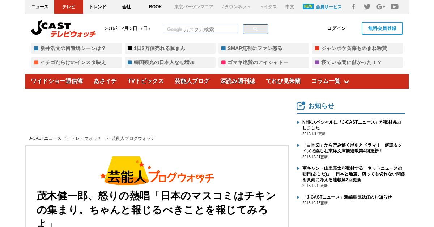Open 深読み週刊誌 menu item
Screen dimensions: 434x227
pyautogui.click(x=238, y=81)
